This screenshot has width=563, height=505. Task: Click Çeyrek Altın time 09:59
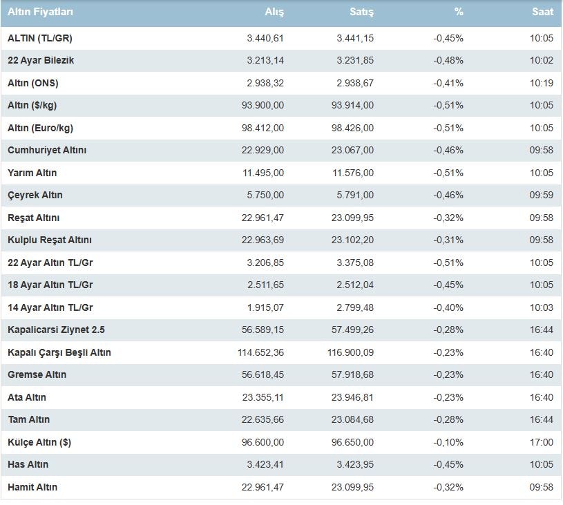click(542, 195)
